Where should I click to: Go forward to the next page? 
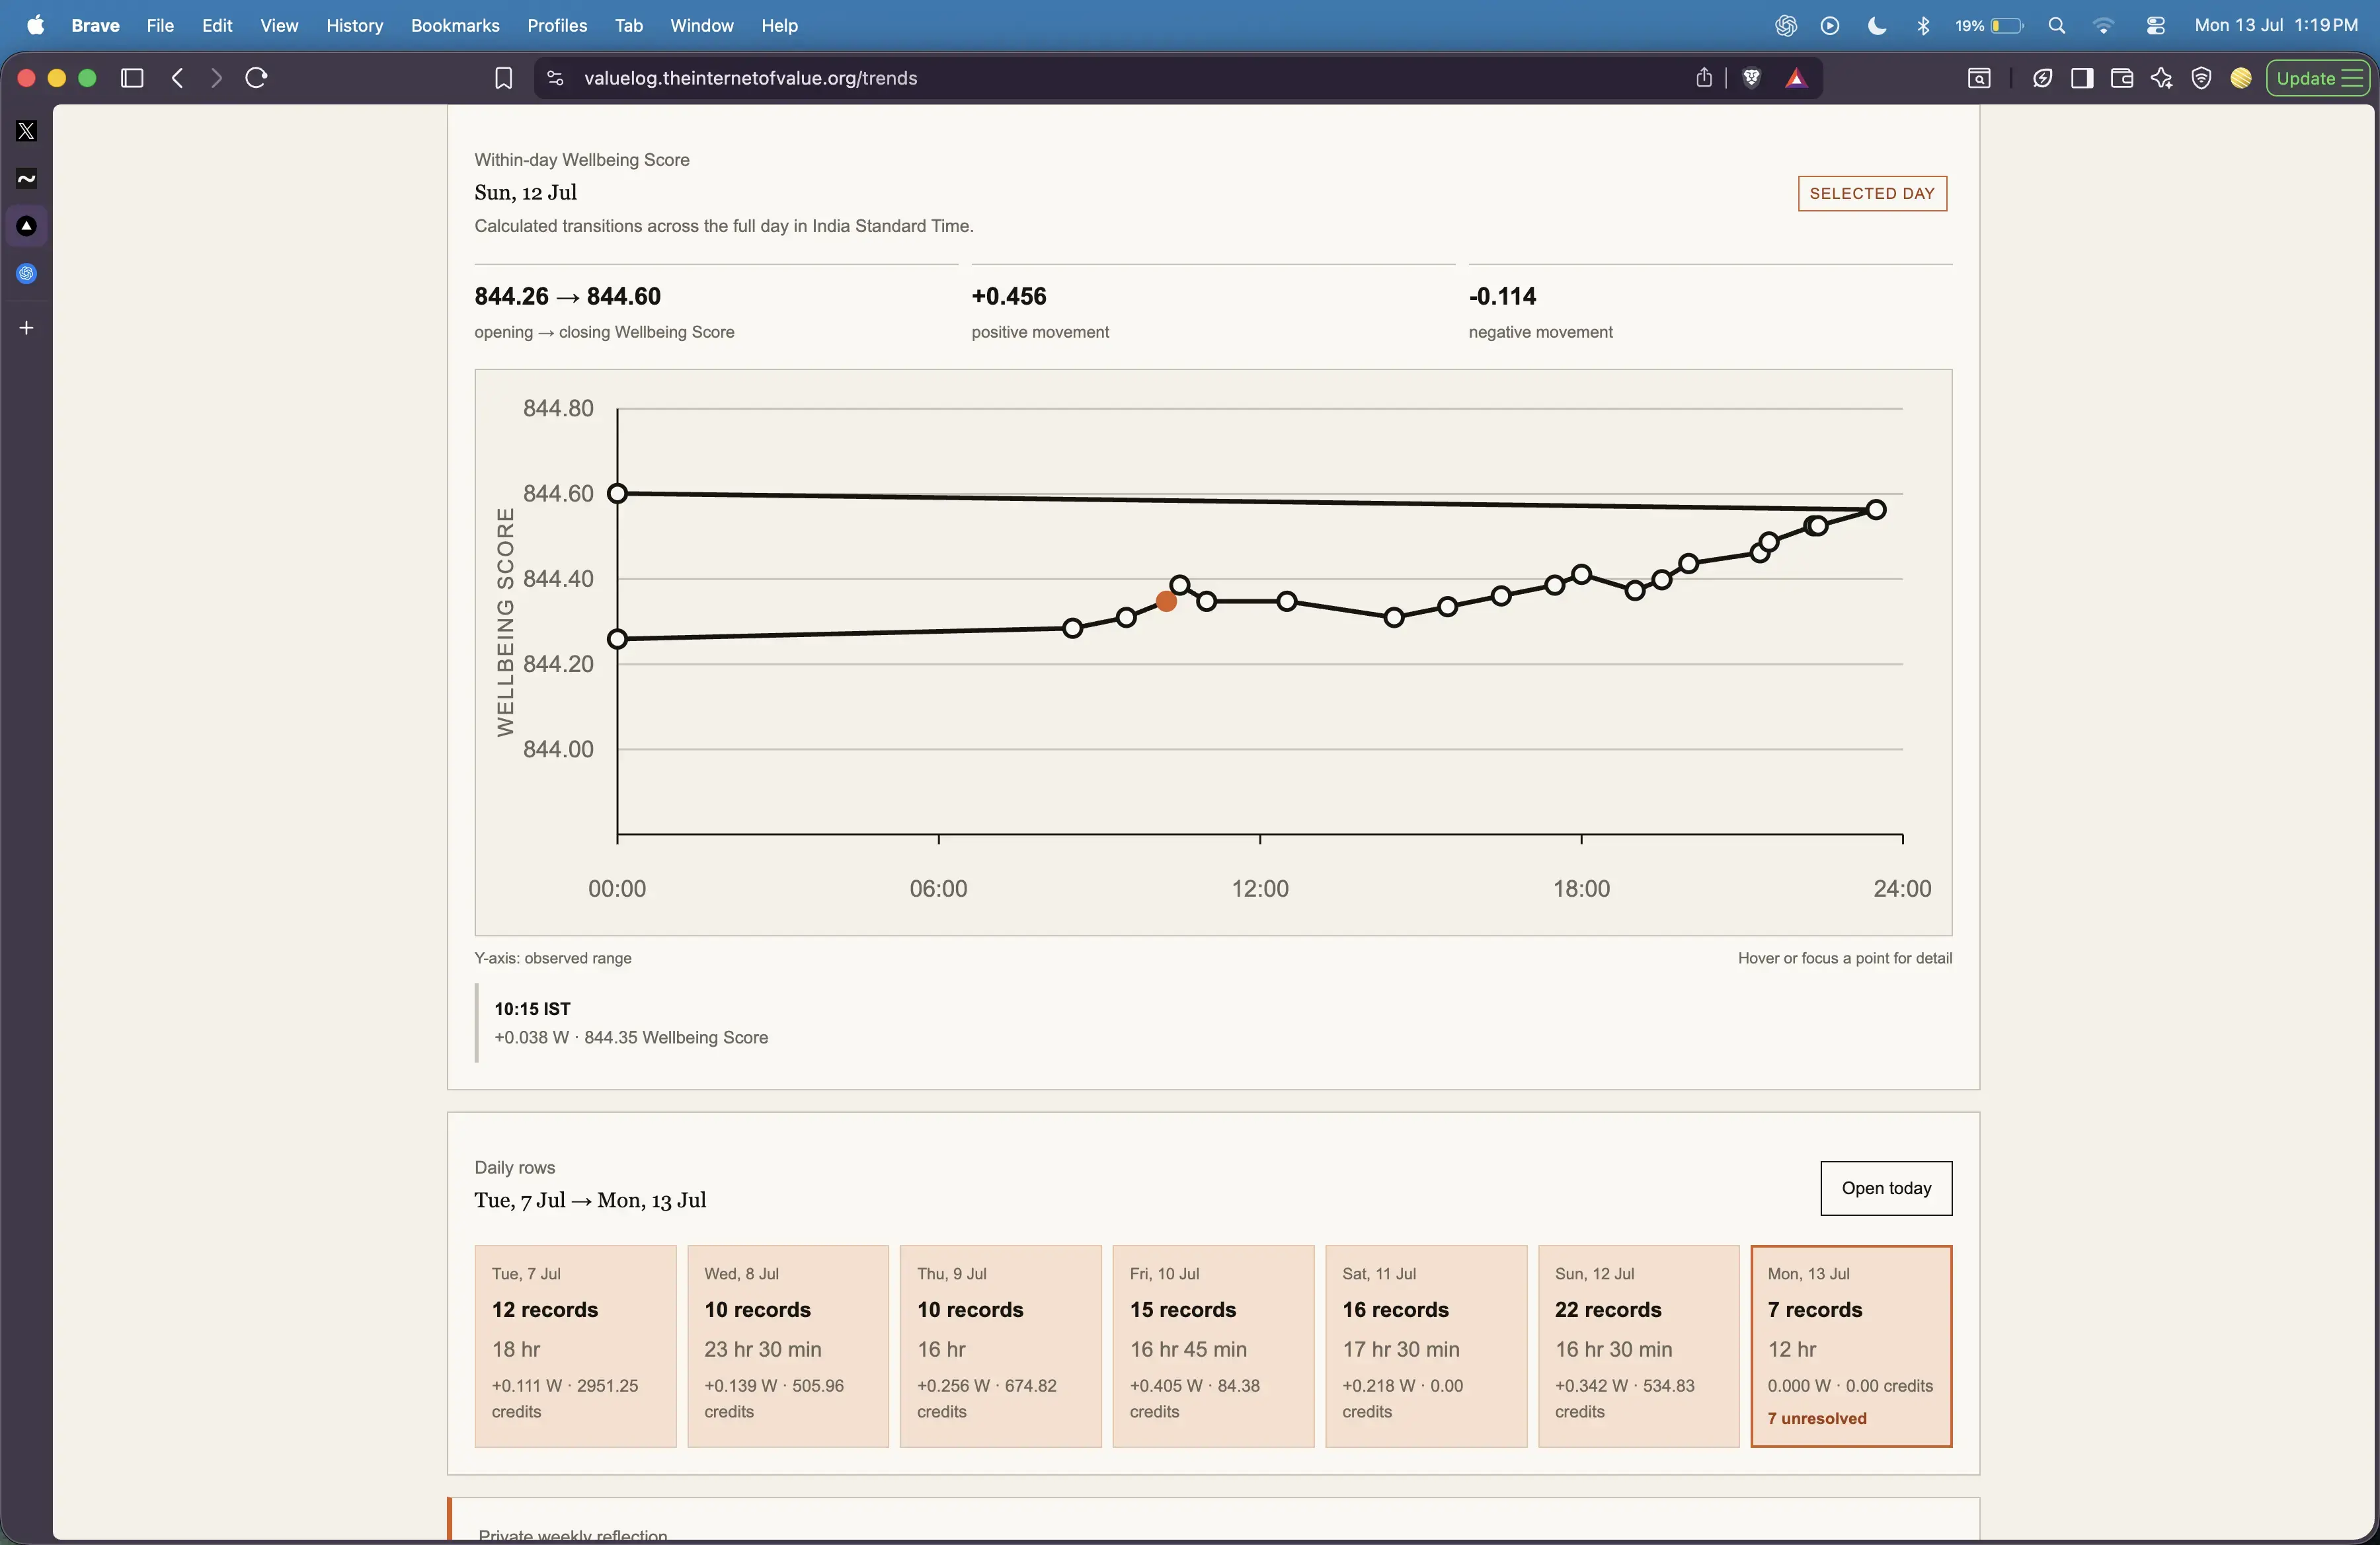(216, 78)
